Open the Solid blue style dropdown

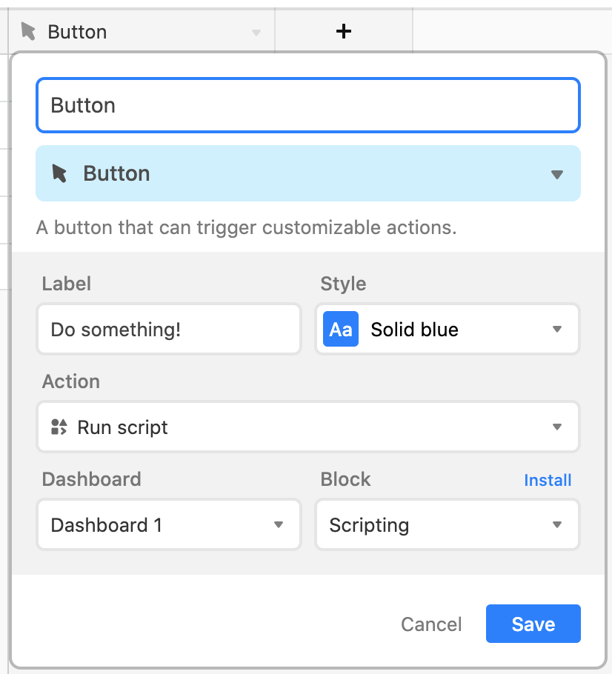448,329
